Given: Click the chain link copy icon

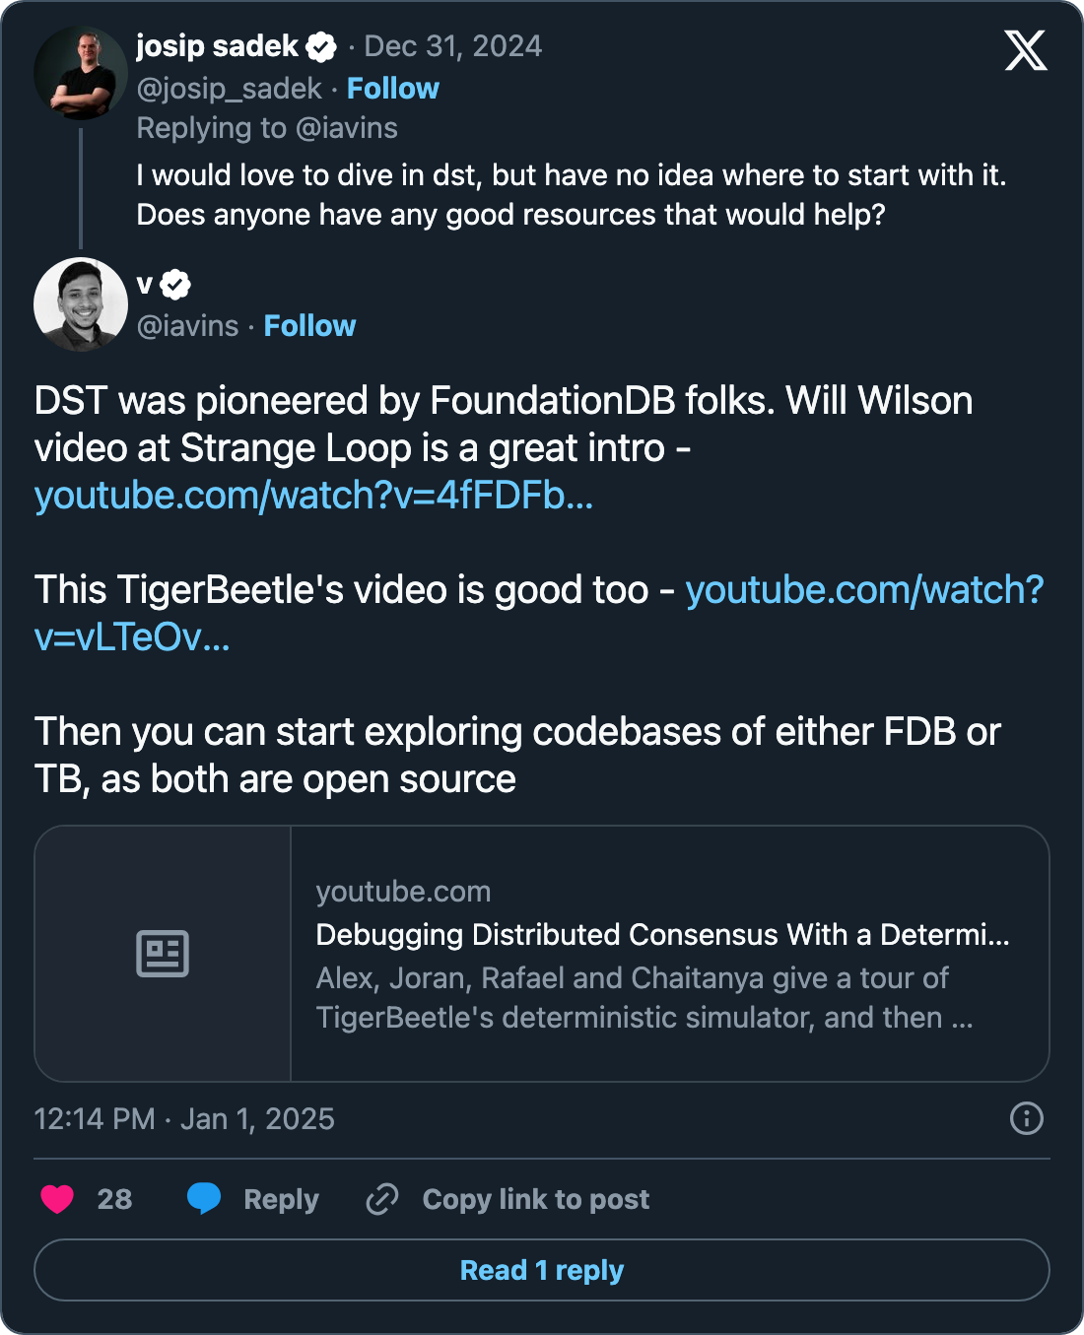Looking at the screenshot, I should click(382, 1199).
